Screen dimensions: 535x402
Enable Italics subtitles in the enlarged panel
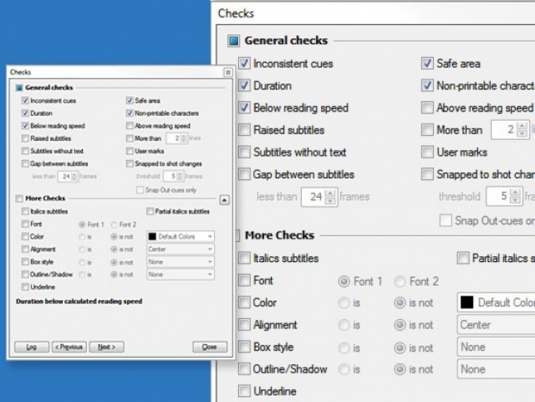[244, 258]
